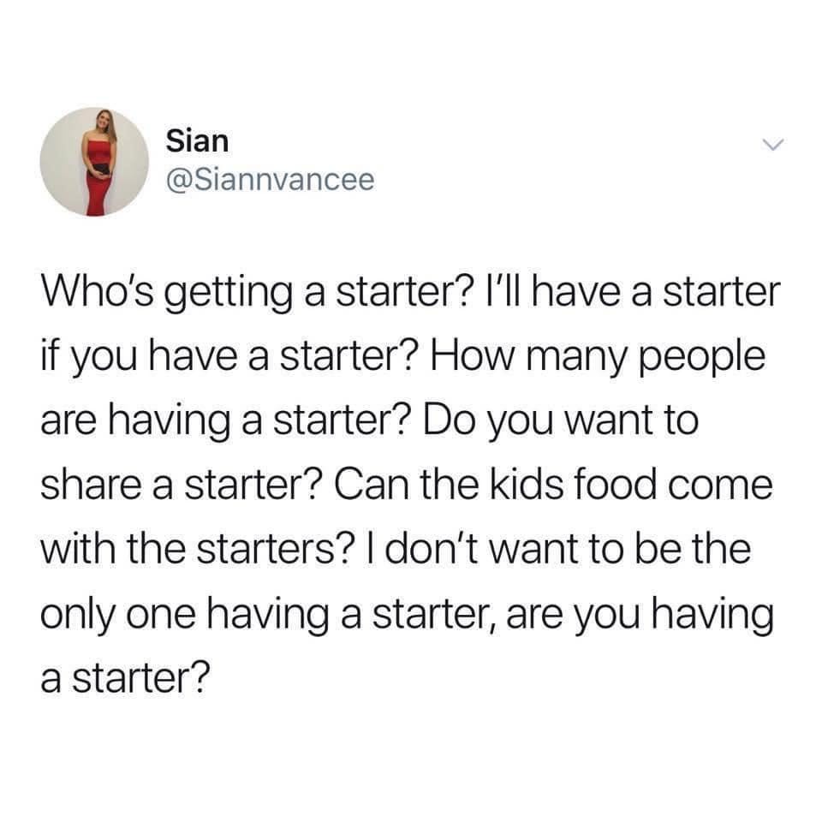Open the @Siannvancee handle link
822x822 pixels.
pos(270,180)
